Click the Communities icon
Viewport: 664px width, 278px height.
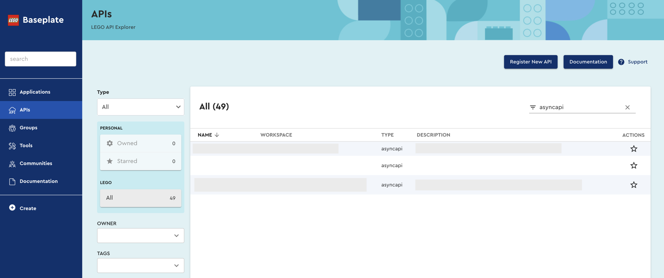(12, 164)
